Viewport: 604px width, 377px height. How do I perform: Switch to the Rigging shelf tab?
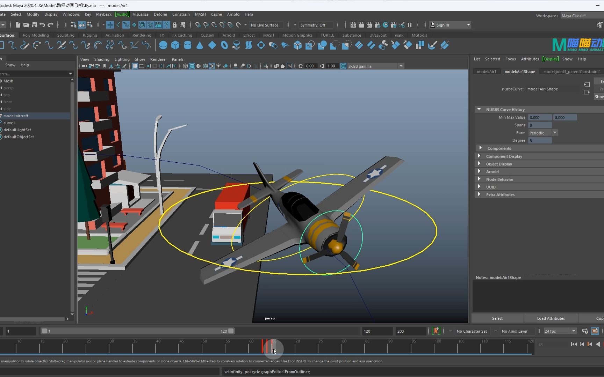coord(90,35)
